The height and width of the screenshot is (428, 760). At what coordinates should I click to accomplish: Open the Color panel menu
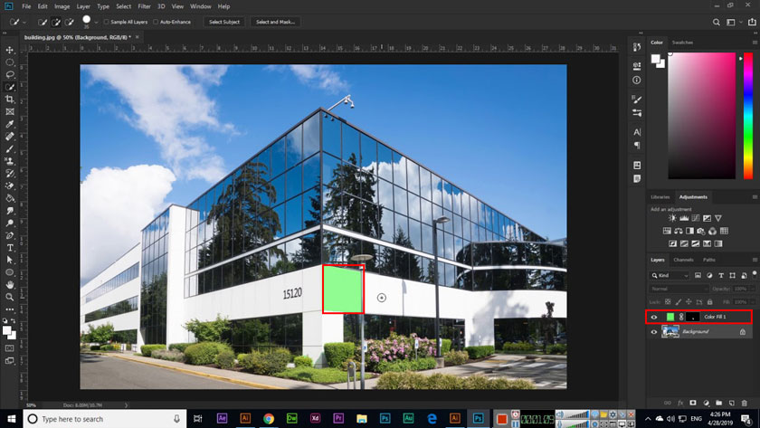[x=755, y=43]
